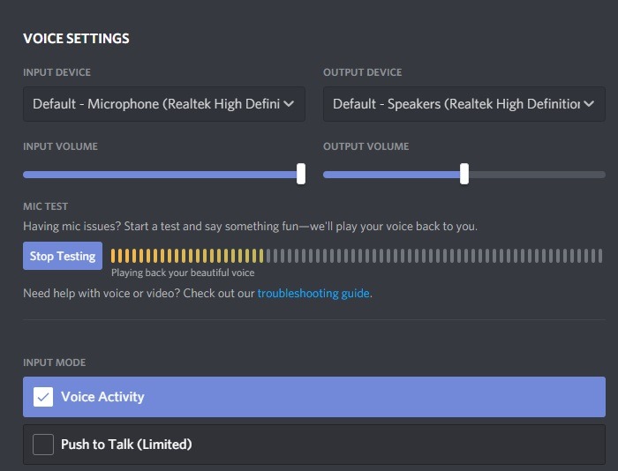Click the OUTPUT VOLUME label
Screen dimensions: 618x471
tap(366, 146)
